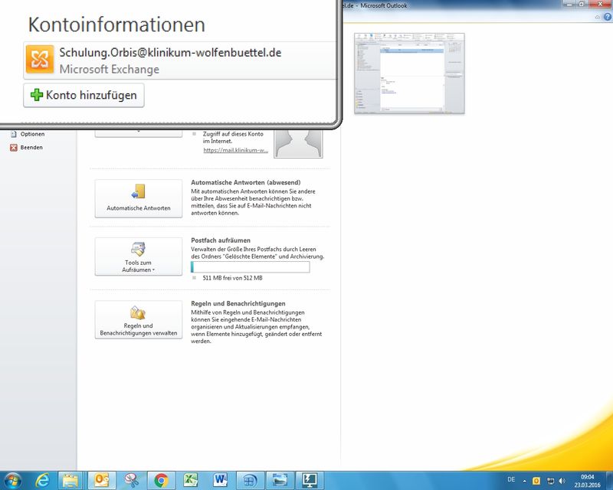The image size is (613, 490).
Task: Click the mailbox storage usage bar
Action: pos(250,267)
